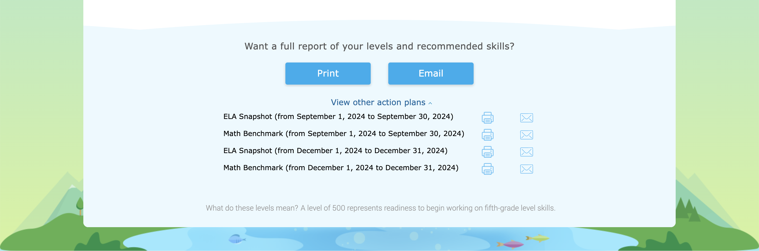
Task: Click the full report heading question text
Action: tap(379, 46)
